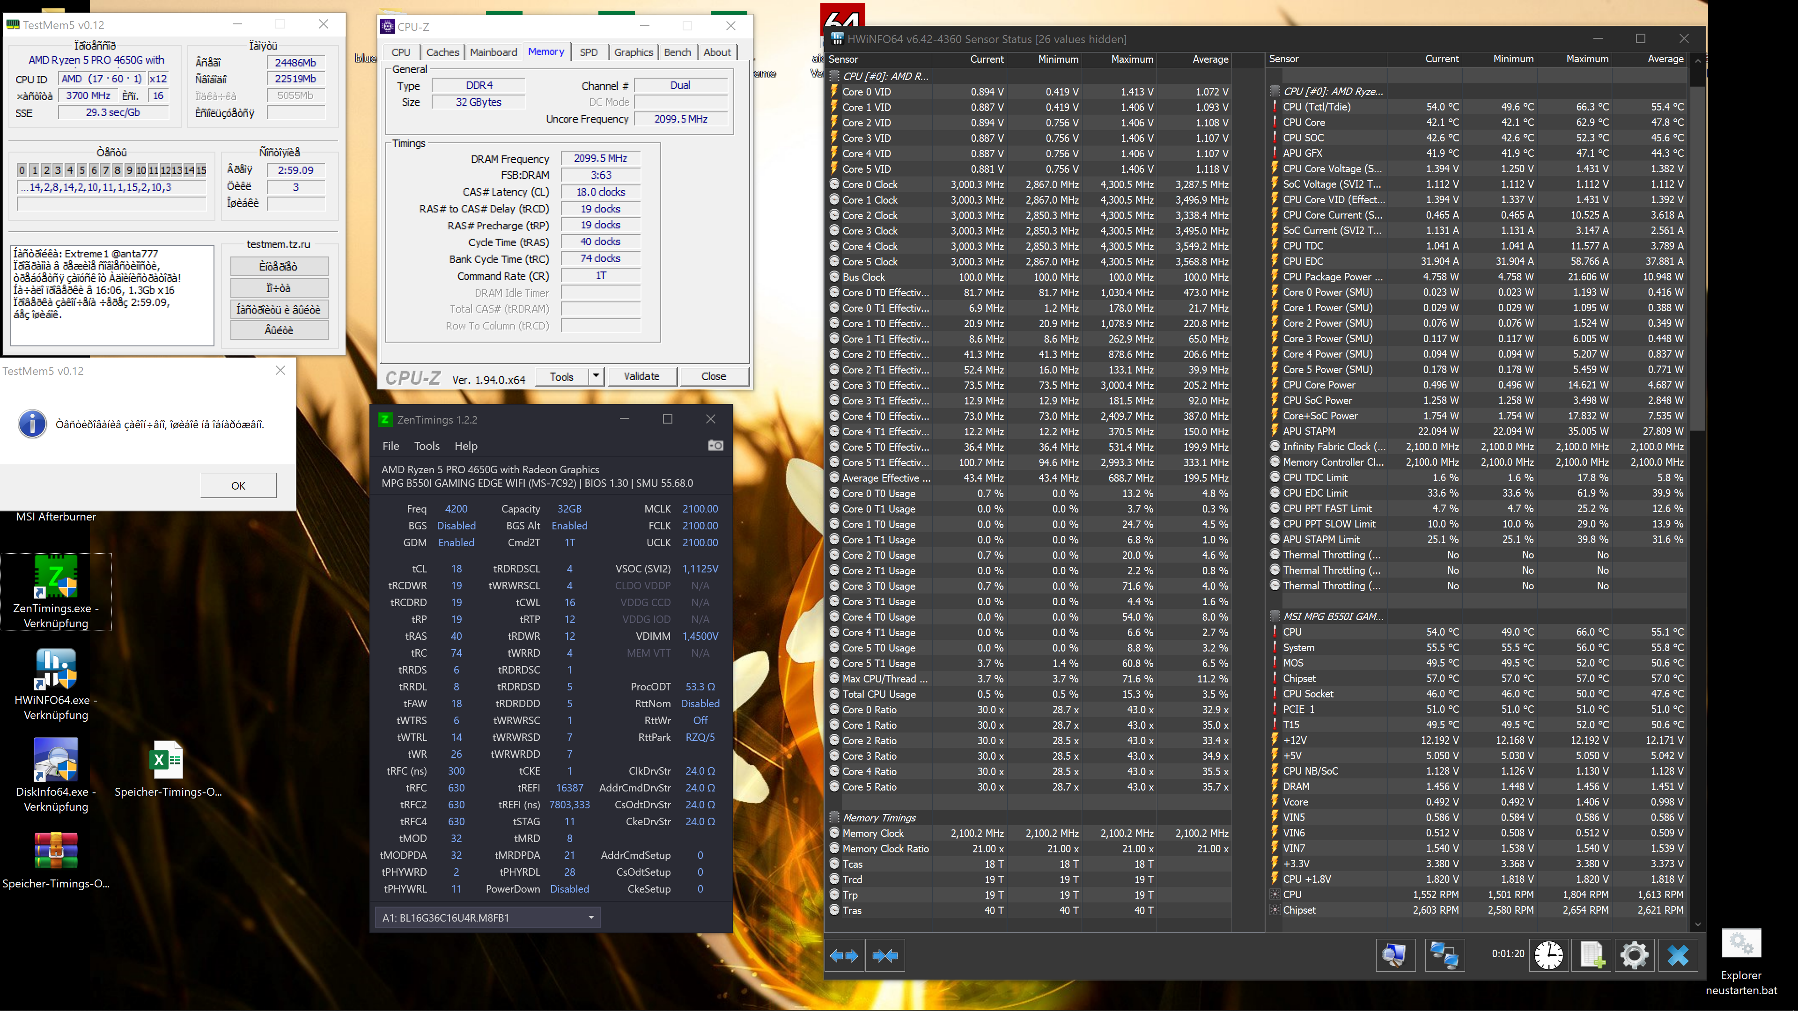This screenshot has height=1011, width=1798.
Task: Take ZenTimings screenshot with camera icon
Action: [715, 445]
